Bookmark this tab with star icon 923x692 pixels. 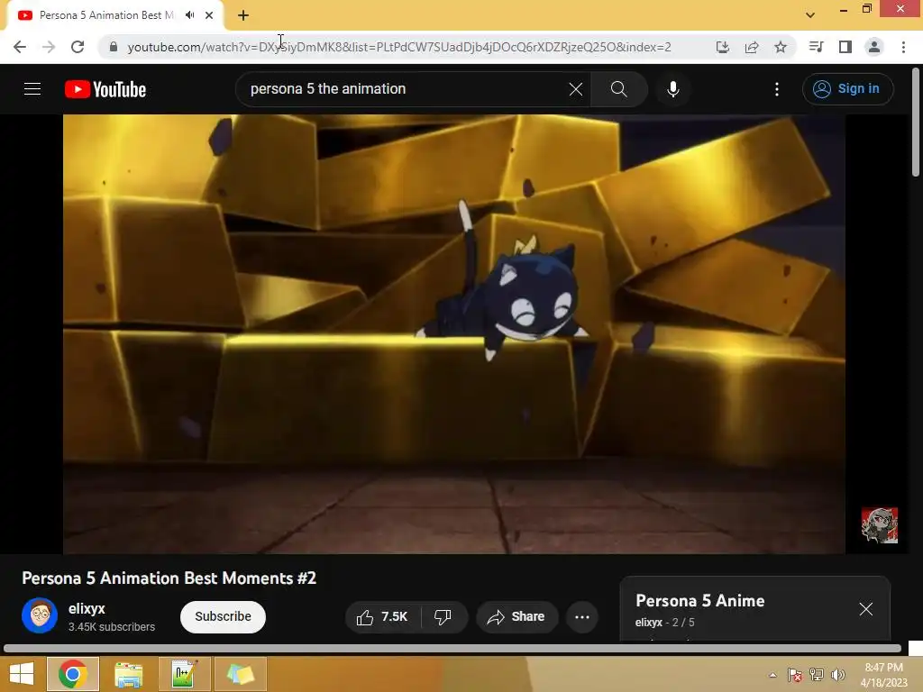[x=781, y=47]
